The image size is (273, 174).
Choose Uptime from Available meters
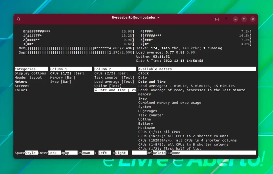tap(145, 119)
